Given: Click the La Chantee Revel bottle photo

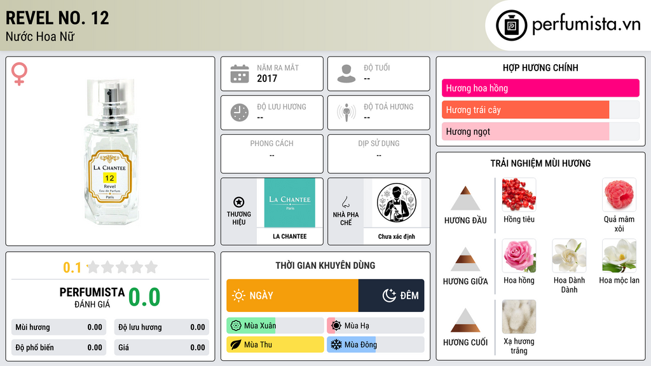Looking at the screenshot, I should click(x=111, y=151).
